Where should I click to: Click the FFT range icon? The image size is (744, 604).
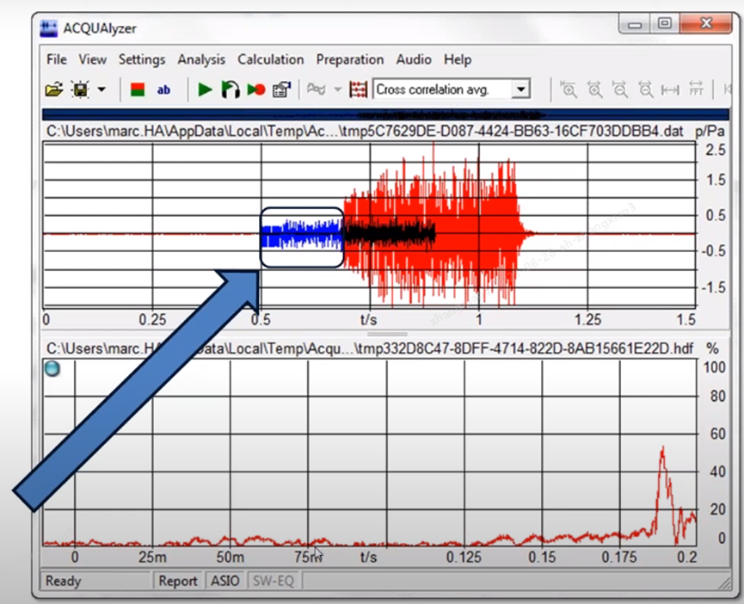click(x=696, y=89)
